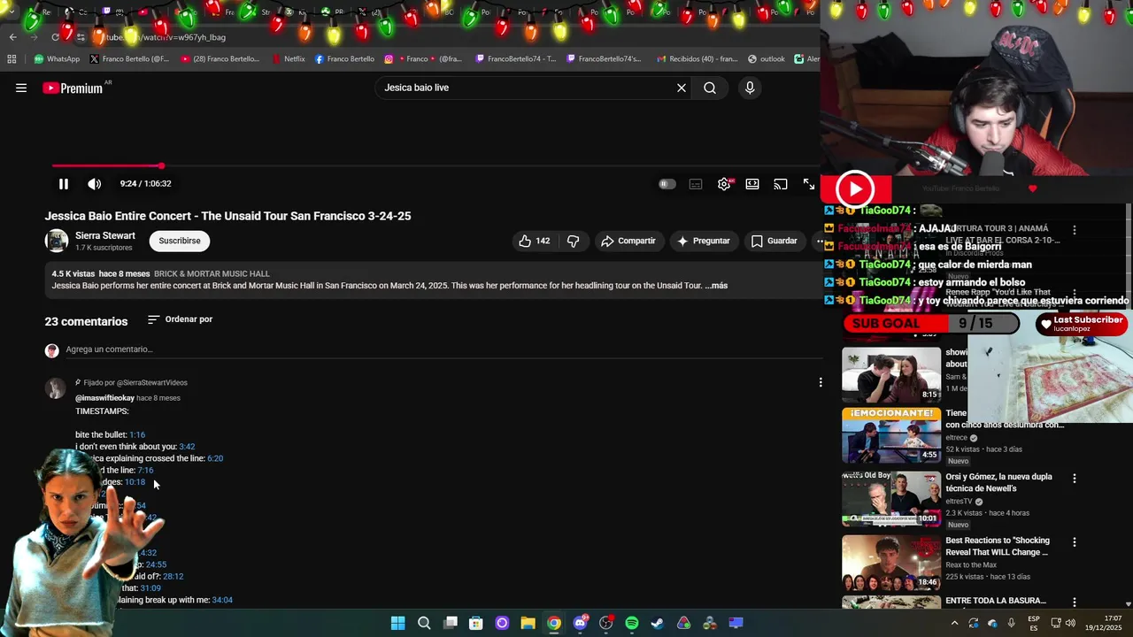Pause the video in the player

click(x=64, y=184)
